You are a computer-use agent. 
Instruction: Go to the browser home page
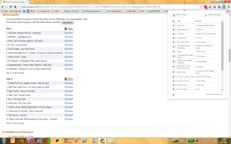(x=15, y=7)
